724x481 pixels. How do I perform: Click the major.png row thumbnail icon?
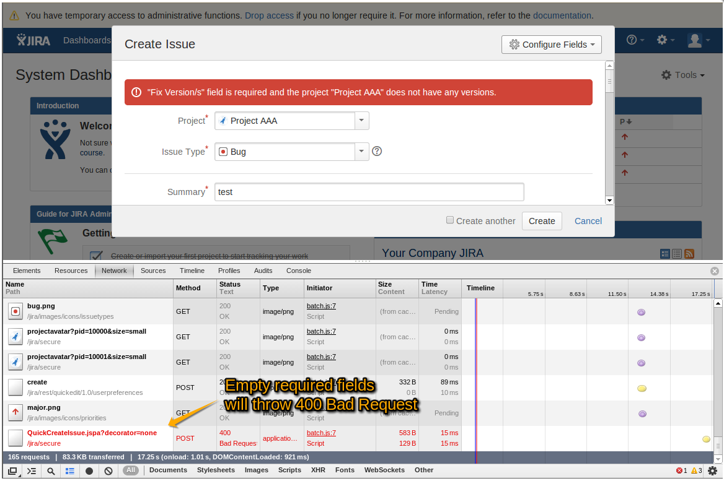[x=15, y=413]
